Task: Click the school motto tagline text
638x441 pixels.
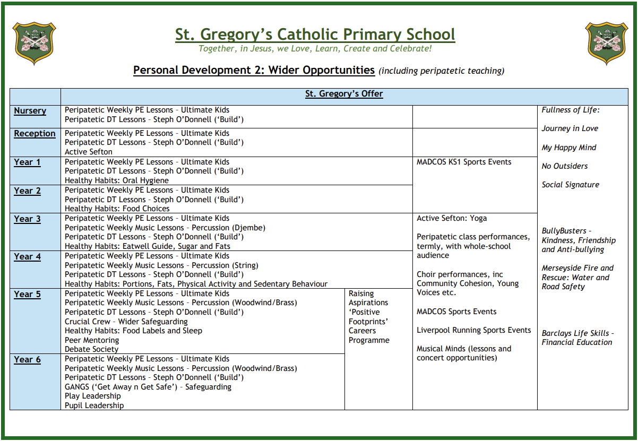Action: coord(315,49)
